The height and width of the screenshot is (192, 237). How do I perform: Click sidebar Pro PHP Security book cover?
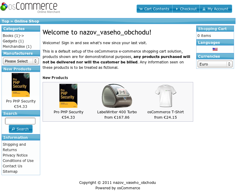pyautogui.click(x=21, y=85)
